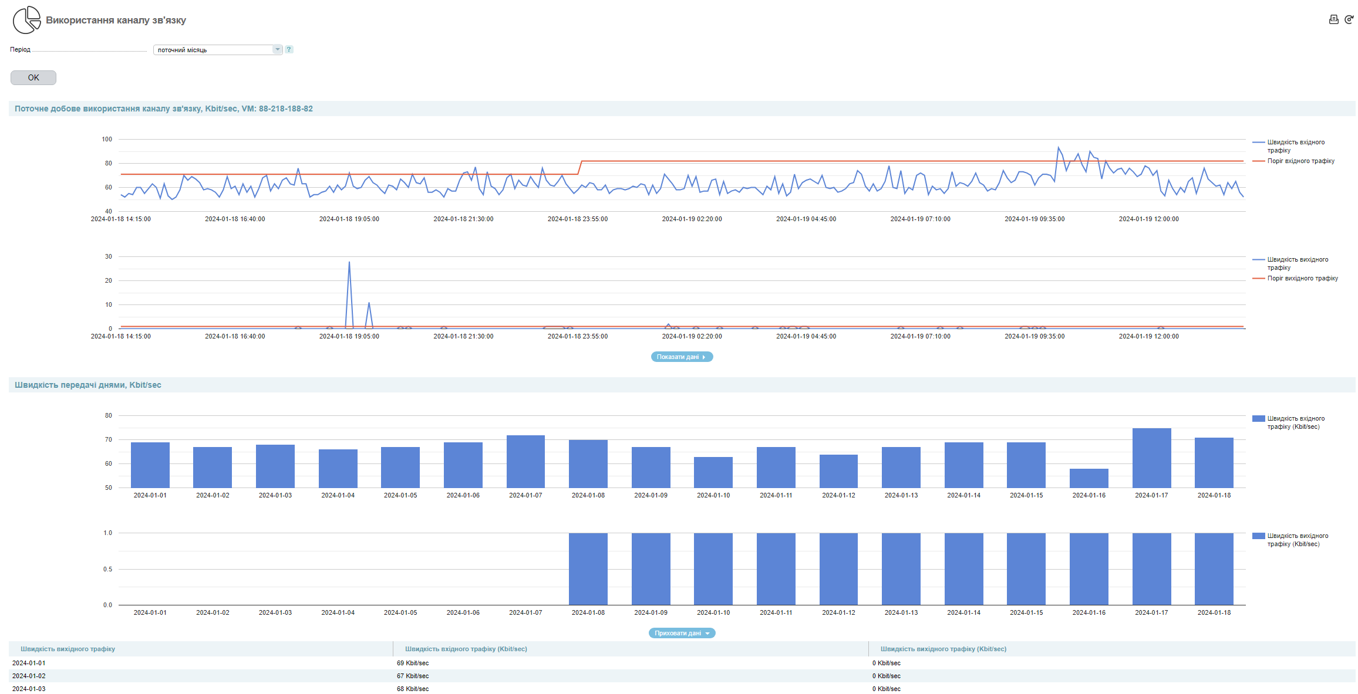The image size is (1358, 694).
Task: Click '0 Kbit/sec' cell in the 2024-01-03 row
Action: point(887,689)
